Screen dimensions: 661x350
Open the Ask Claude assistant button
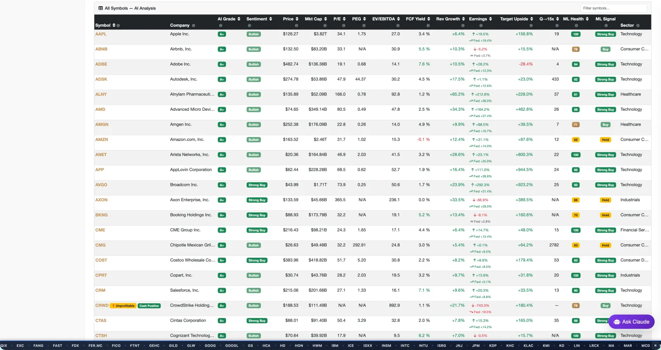pyautogui.click(x=631, y=322)
